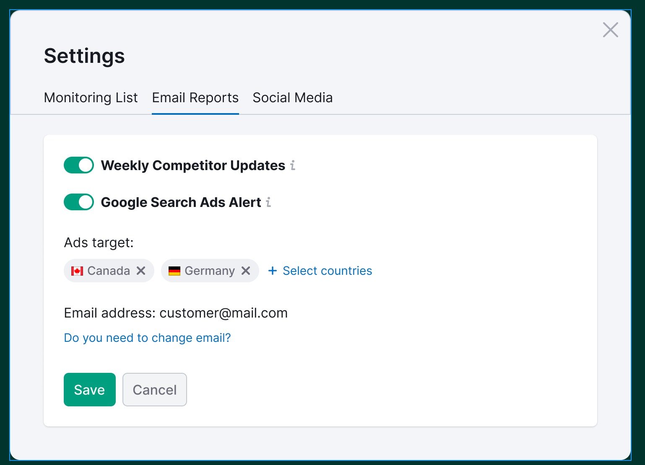Save the email report settings

point(89,390)
